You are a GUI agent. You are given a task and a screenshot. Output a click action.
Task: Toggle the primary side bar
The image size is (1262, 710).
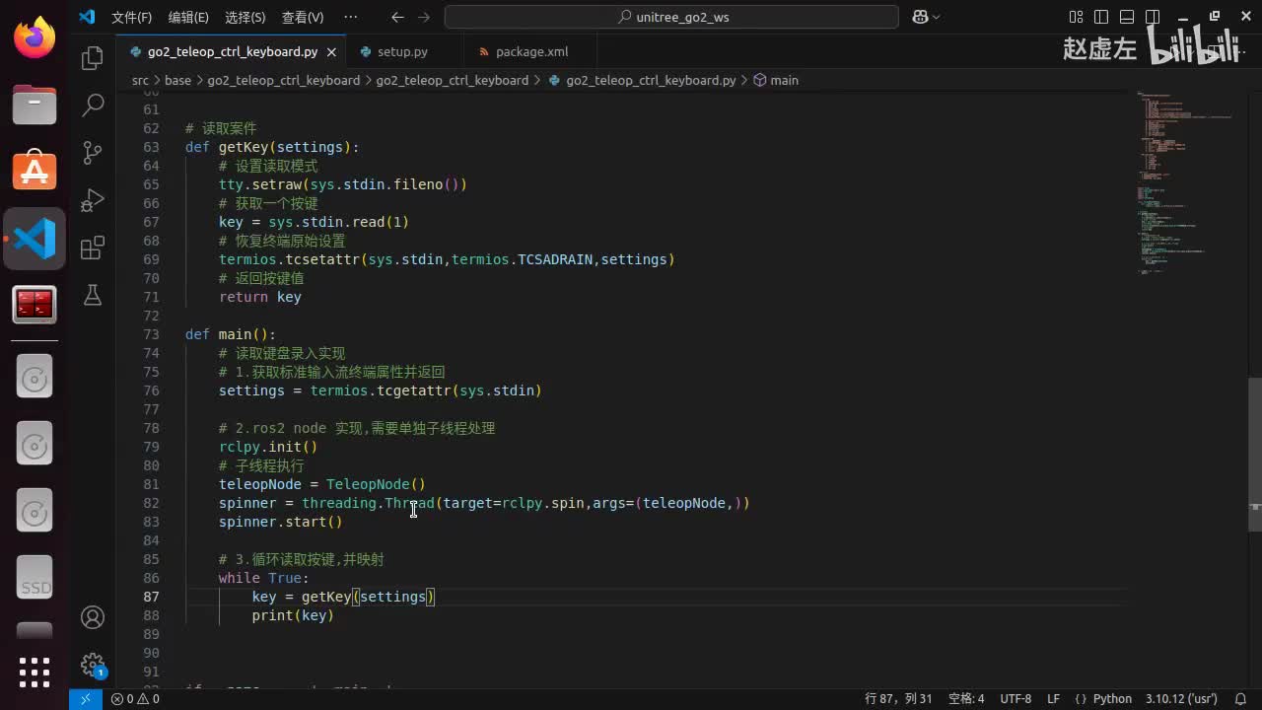point(1101,17)
